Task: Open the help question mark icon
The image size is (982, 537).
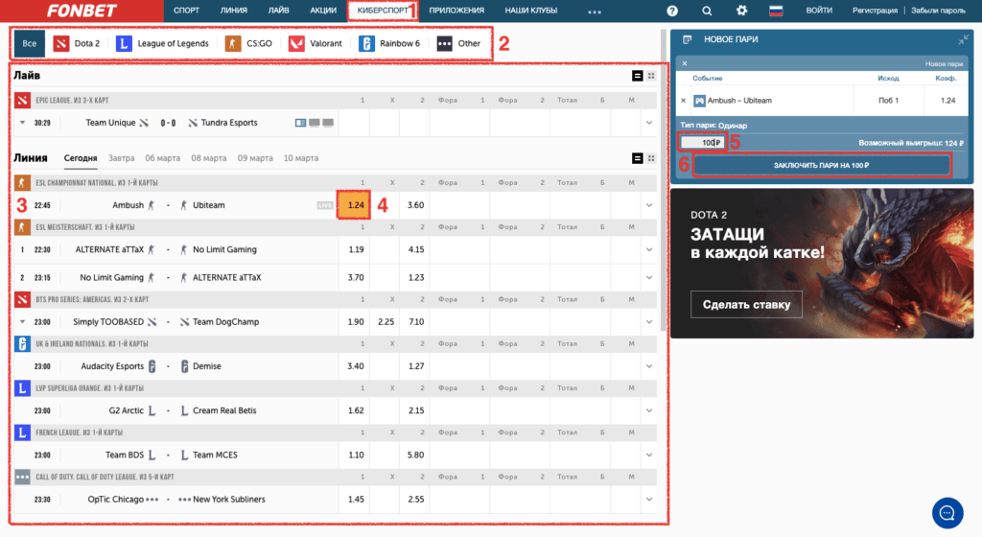Action: point(672,11)
